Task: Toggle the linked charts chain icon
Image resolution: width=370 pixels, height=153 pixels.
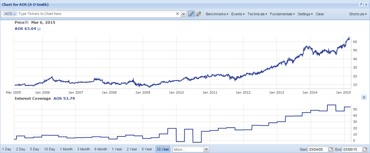Action: tap(191, 14)
